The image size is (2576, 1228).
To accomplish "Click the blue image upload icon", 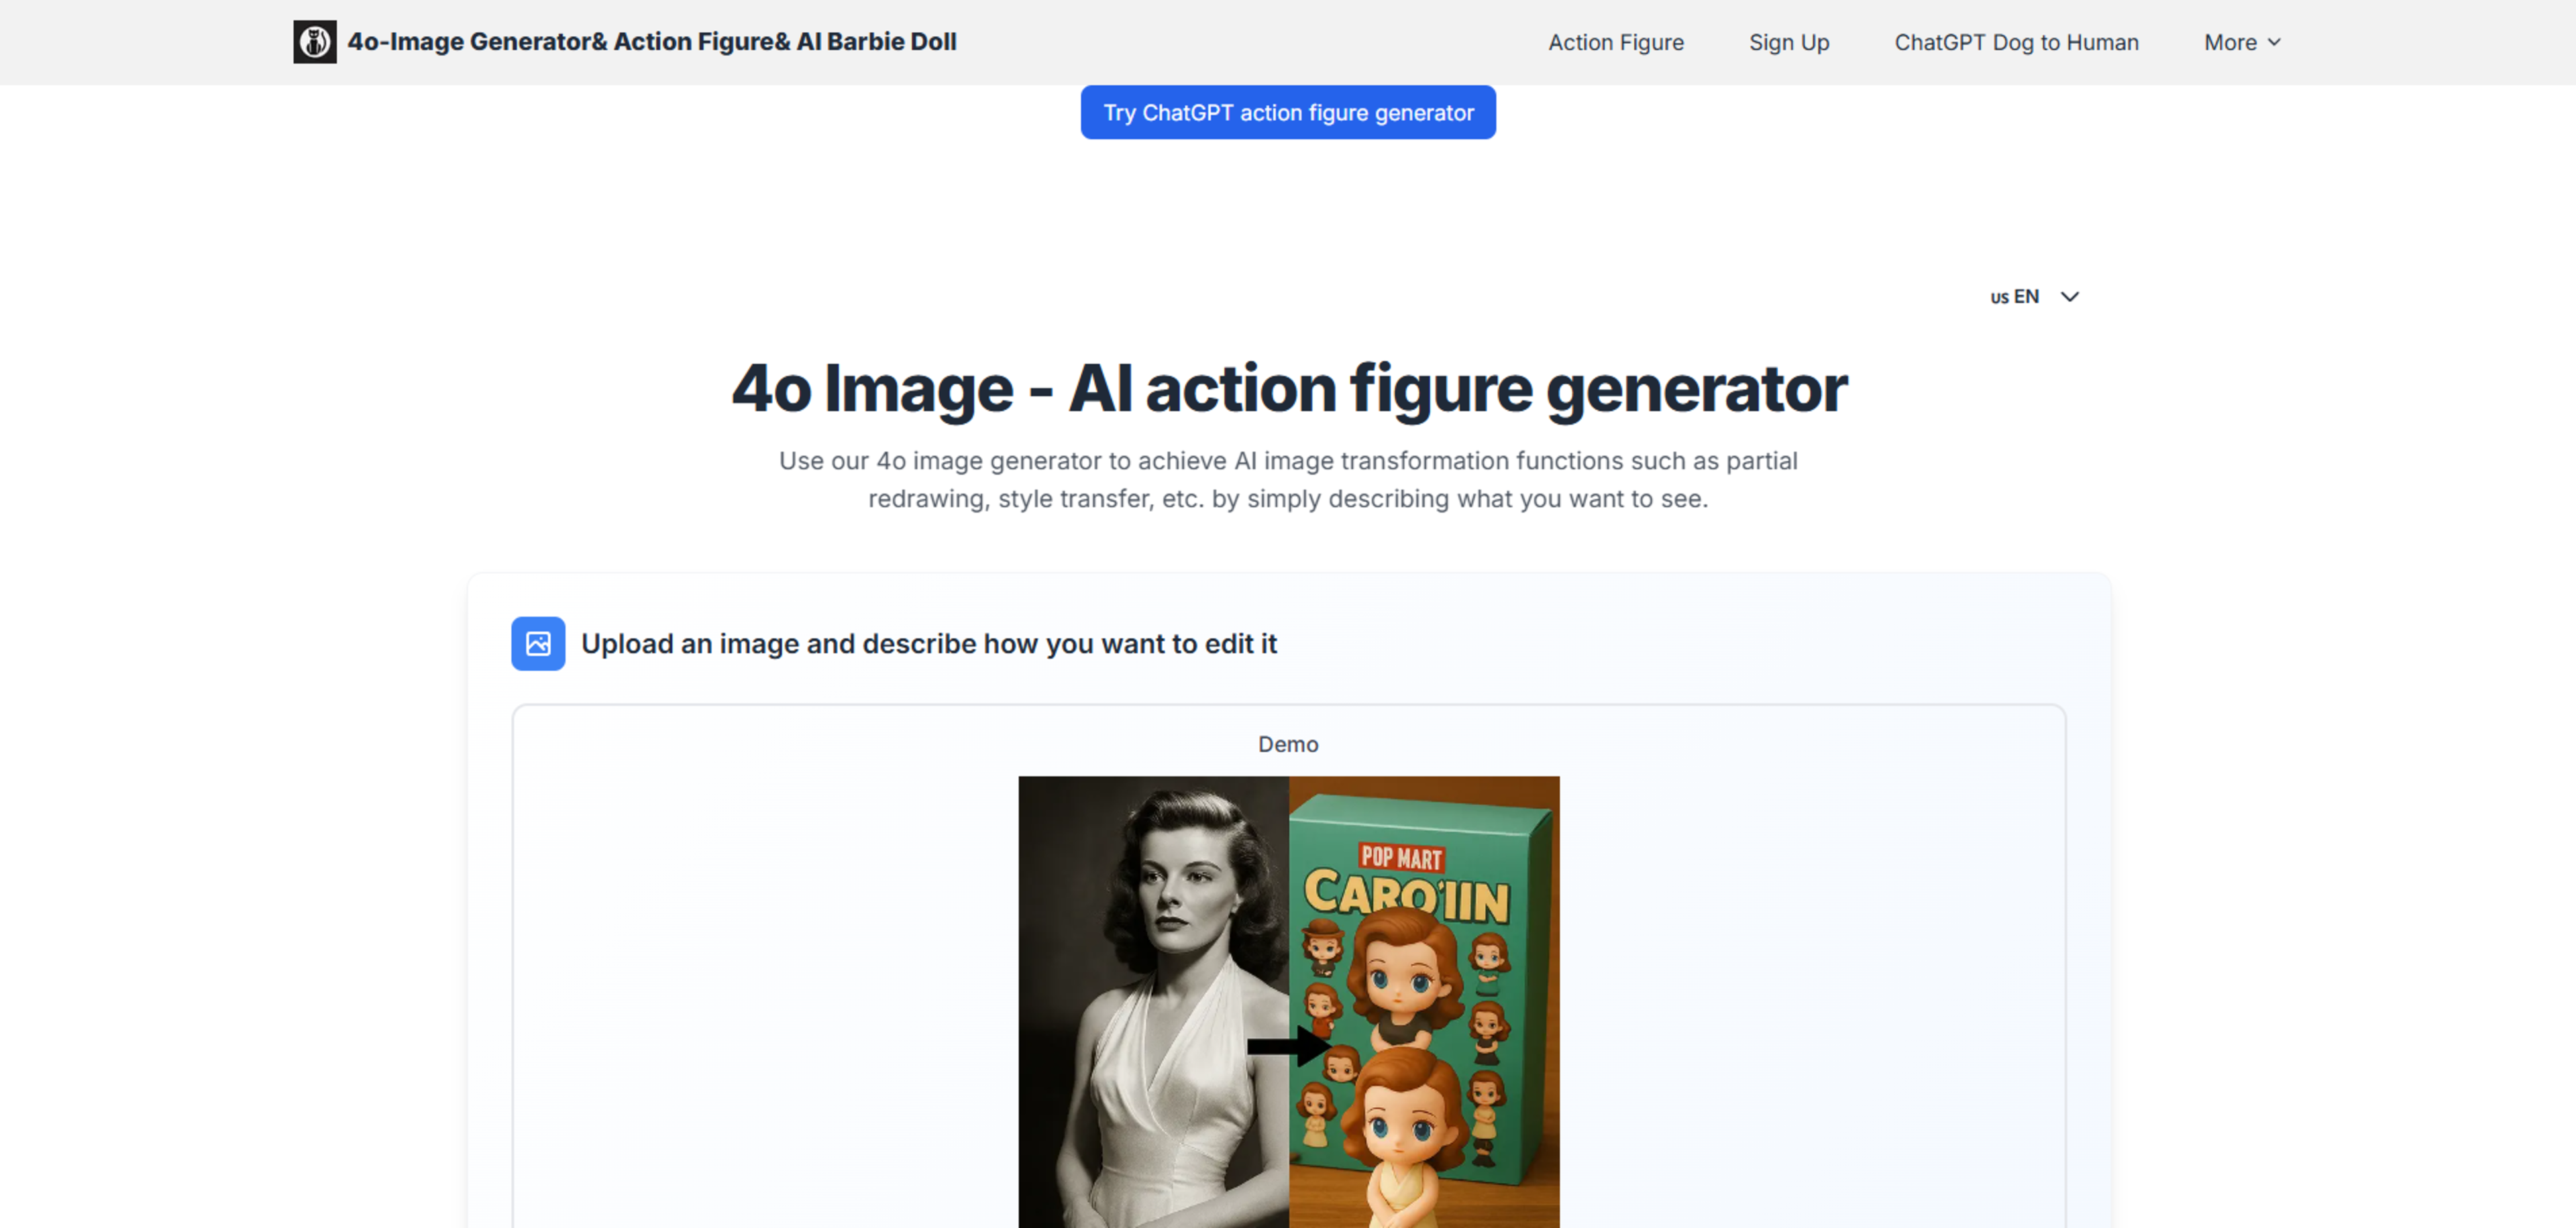I will (538, 643).
